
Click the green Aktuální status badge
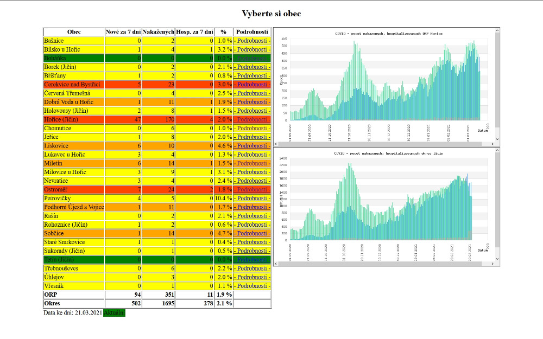pos(114,313)
